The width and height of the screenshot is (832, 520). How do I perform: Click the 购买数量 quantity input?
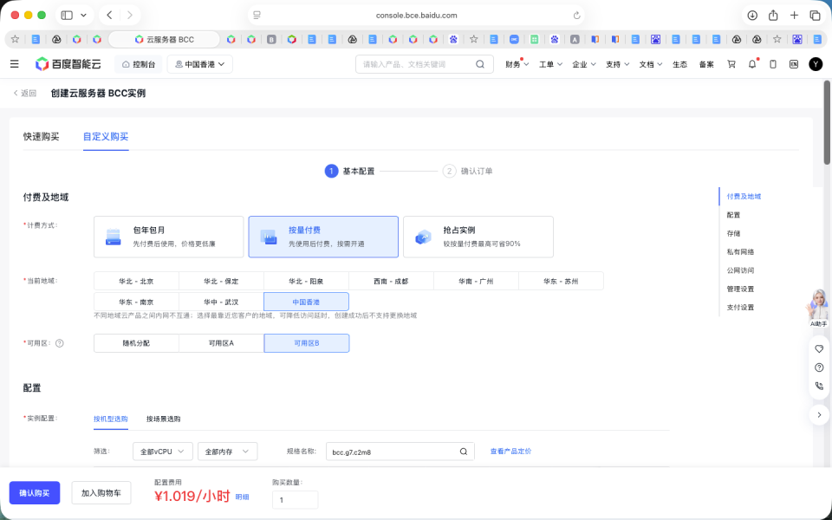point(295,500)
